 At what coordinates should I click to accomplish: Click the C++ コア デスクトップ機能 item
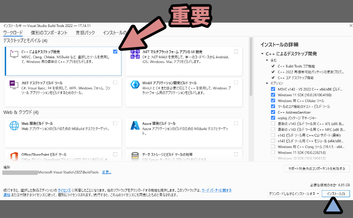tap(296, 77)
